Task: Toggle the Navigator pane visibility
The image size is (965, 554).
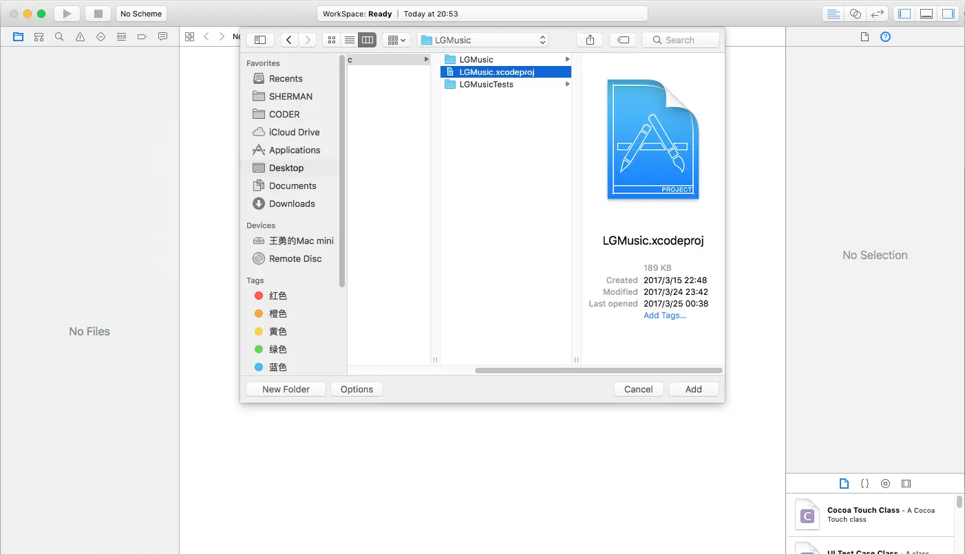Action: pos(904,14)
